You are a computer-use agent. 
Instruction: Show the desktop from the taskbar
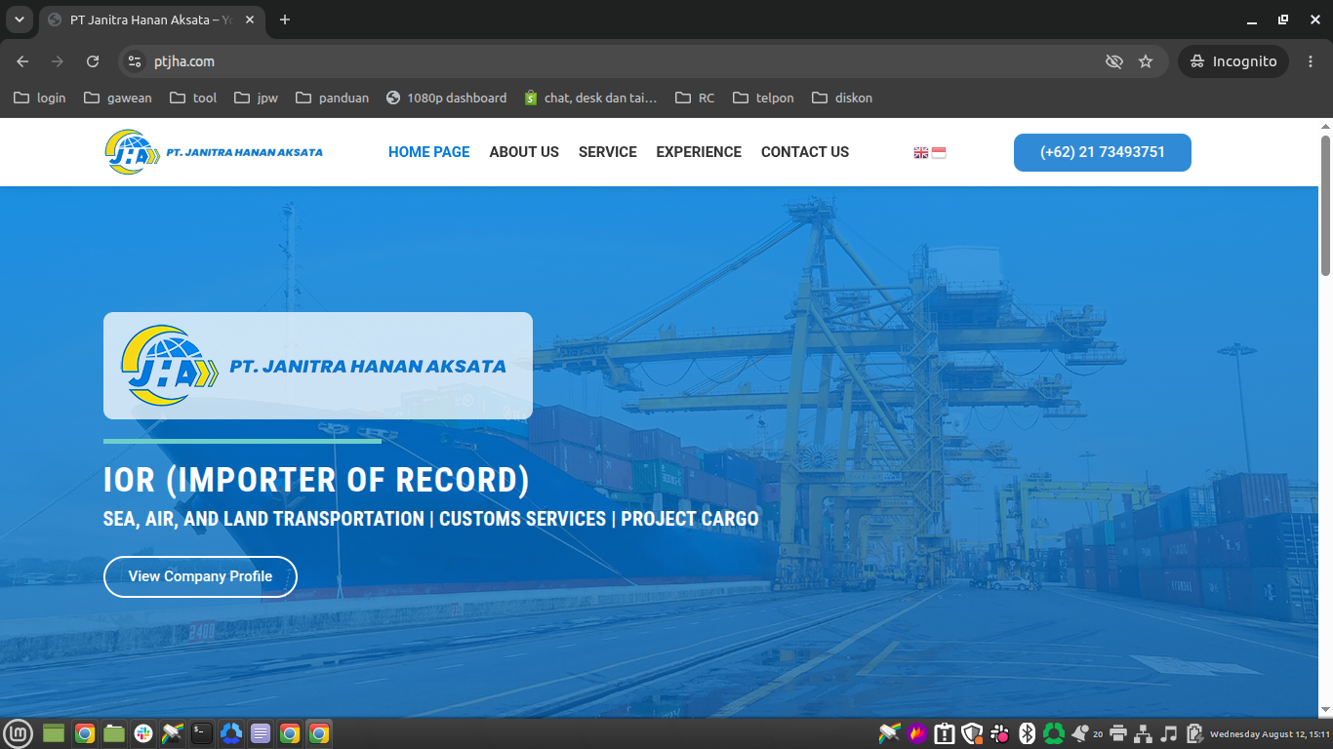[x=53, y=733]
